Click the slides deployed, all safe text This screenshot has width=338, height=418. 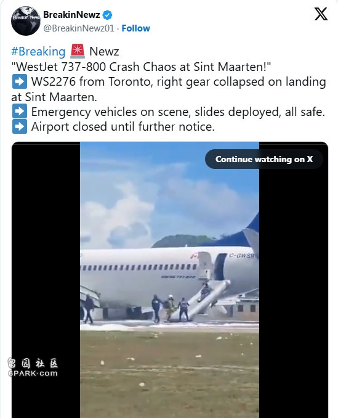[x=260, y=112]
